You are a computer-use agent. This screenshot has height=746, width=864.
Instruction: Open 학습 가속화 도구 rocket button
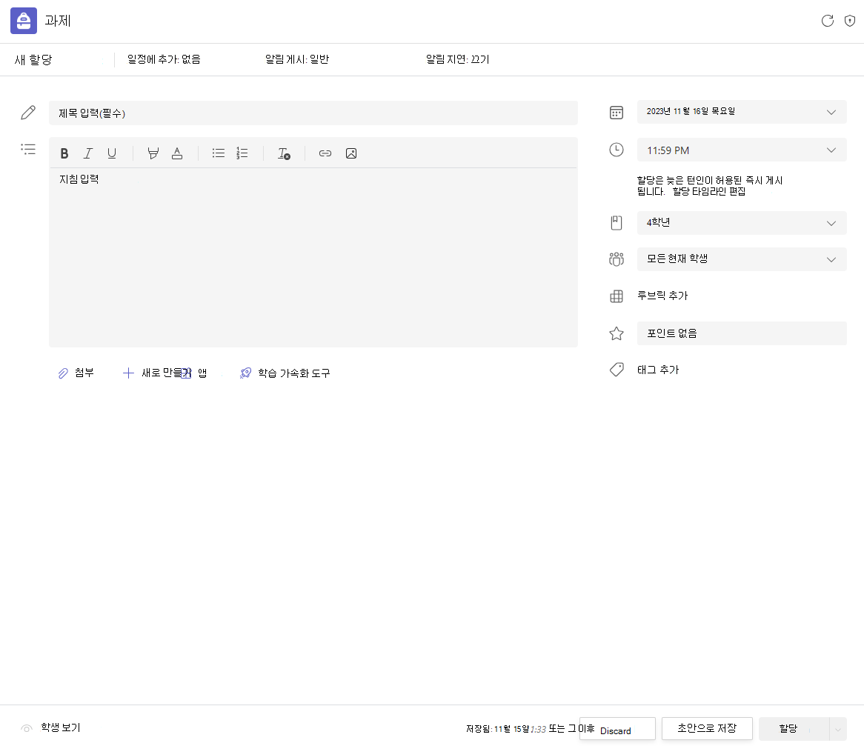tap(285, 373)
